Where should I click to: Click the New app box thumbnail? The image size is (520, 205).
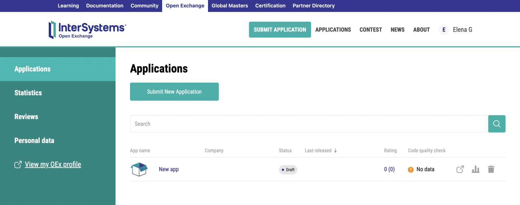pyautogui.click(x=139, y=169)
